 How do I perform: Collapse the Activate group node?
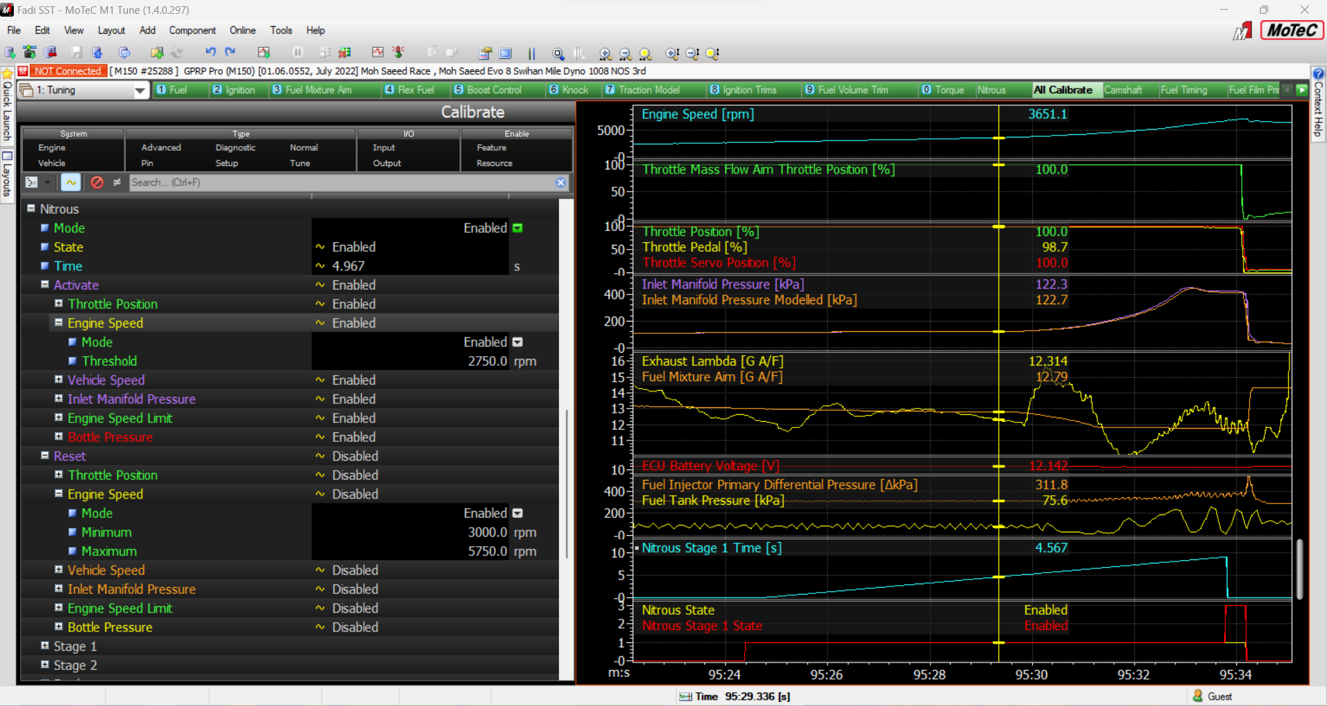[45, 284]
